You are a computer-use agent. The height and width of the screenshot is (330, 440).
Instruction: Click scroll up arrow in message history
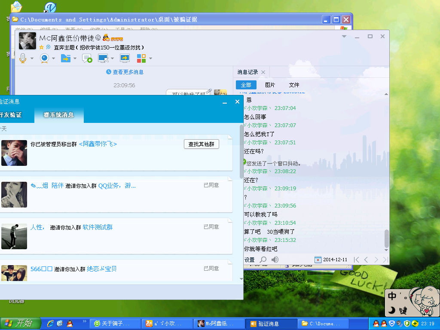(386, 94)
